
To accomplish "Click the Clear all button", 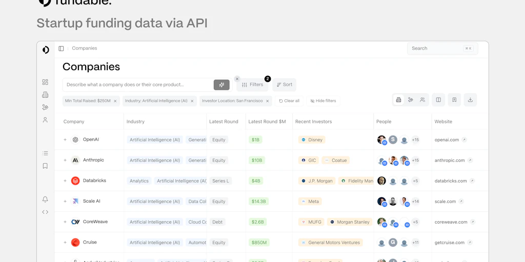I will (289, 101).
